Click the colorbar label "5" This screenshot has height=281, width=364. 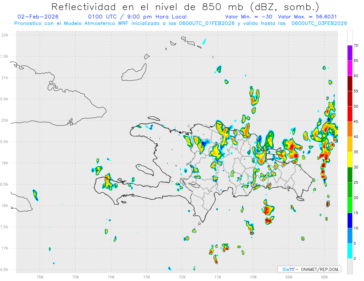click(355, 243)
